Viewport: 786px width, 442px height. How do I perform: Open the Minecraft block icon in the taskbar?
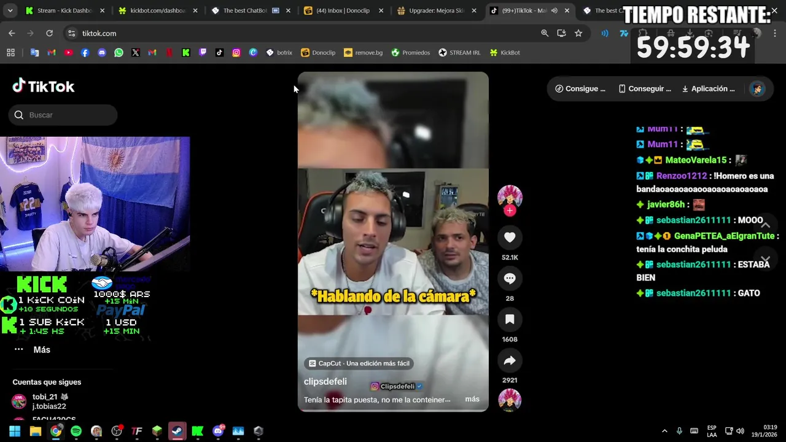(157, 431)
